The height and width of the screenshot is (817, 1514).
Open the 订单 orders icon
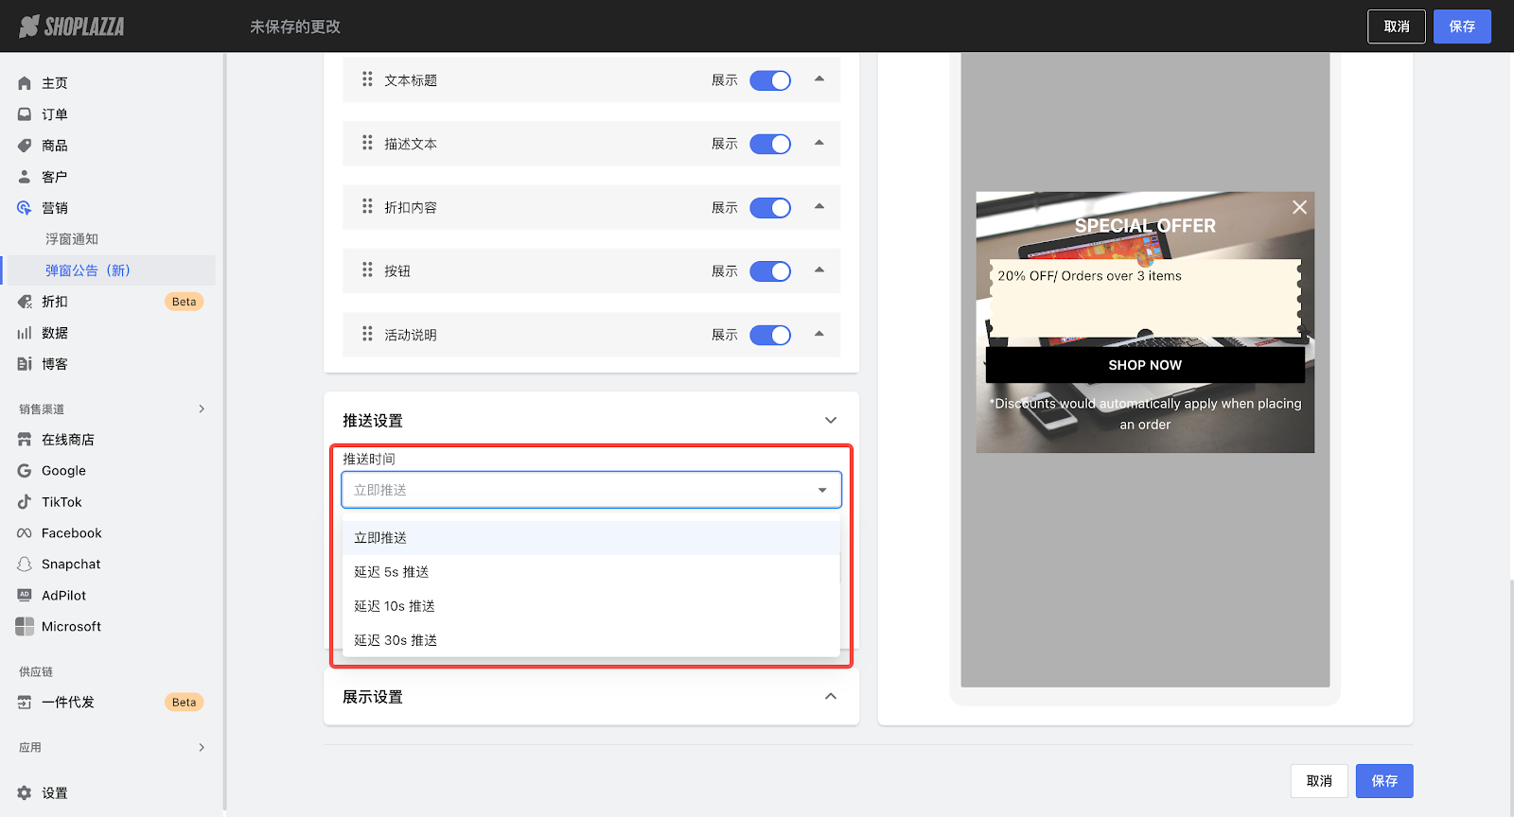(25, 114)
